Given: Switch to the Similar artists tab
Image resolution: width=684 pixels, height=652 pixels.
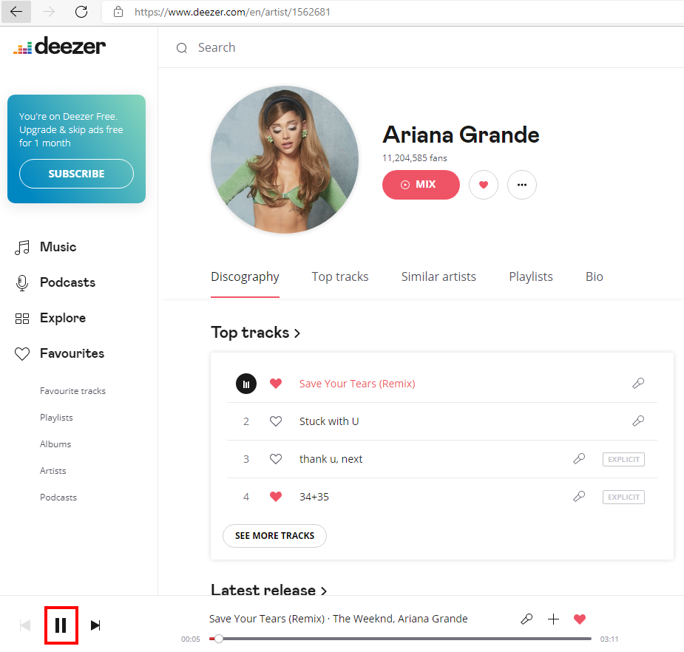Looking at the screenshot, I should tap(438, 276).
